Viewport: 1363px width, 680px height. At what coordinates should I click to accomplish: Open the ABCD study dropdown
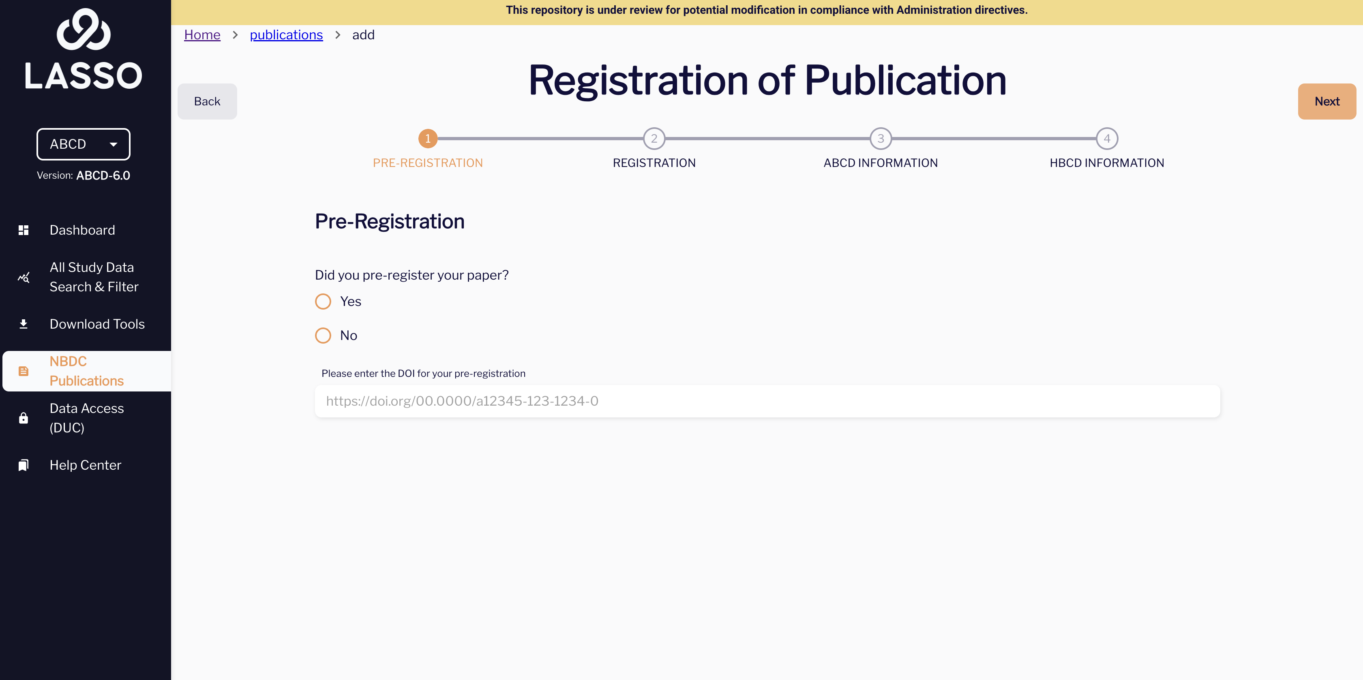(84, 144)
